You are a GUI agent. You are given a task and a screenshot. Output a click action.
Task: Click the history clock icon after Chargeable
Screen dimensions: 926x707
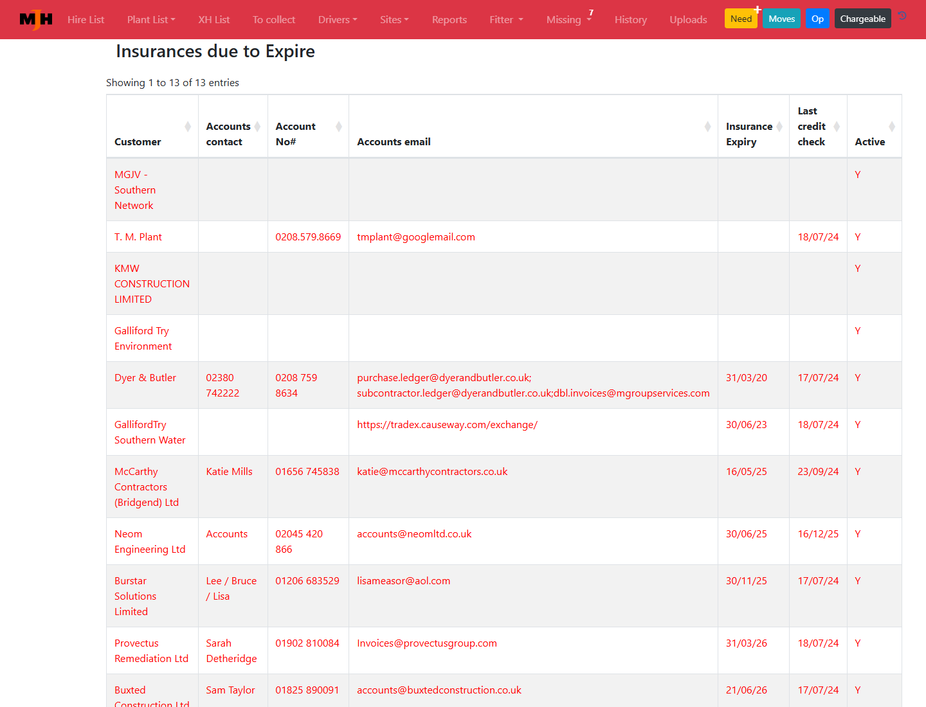[x=903, y=16]
